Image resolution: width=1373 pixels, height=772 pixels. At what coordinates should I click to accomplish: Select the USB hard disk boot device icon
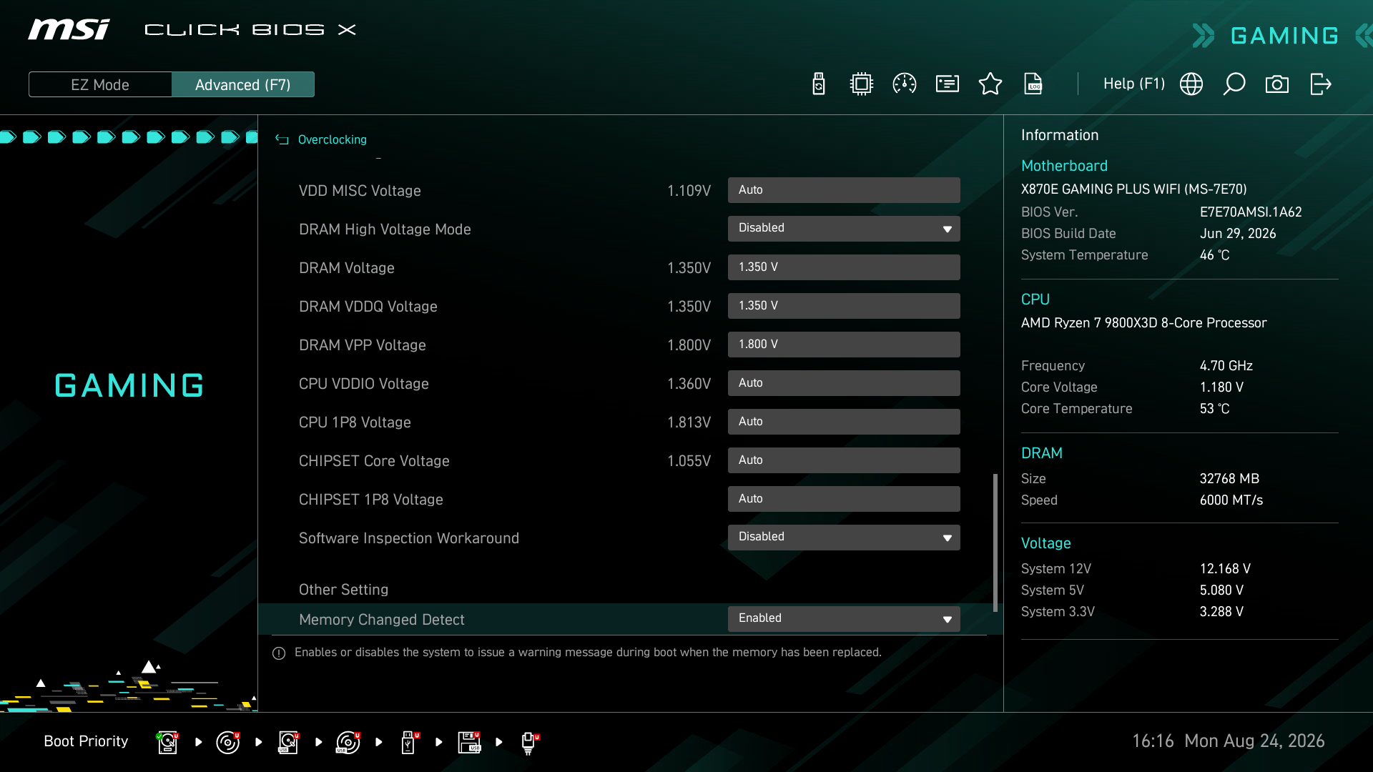288,742
